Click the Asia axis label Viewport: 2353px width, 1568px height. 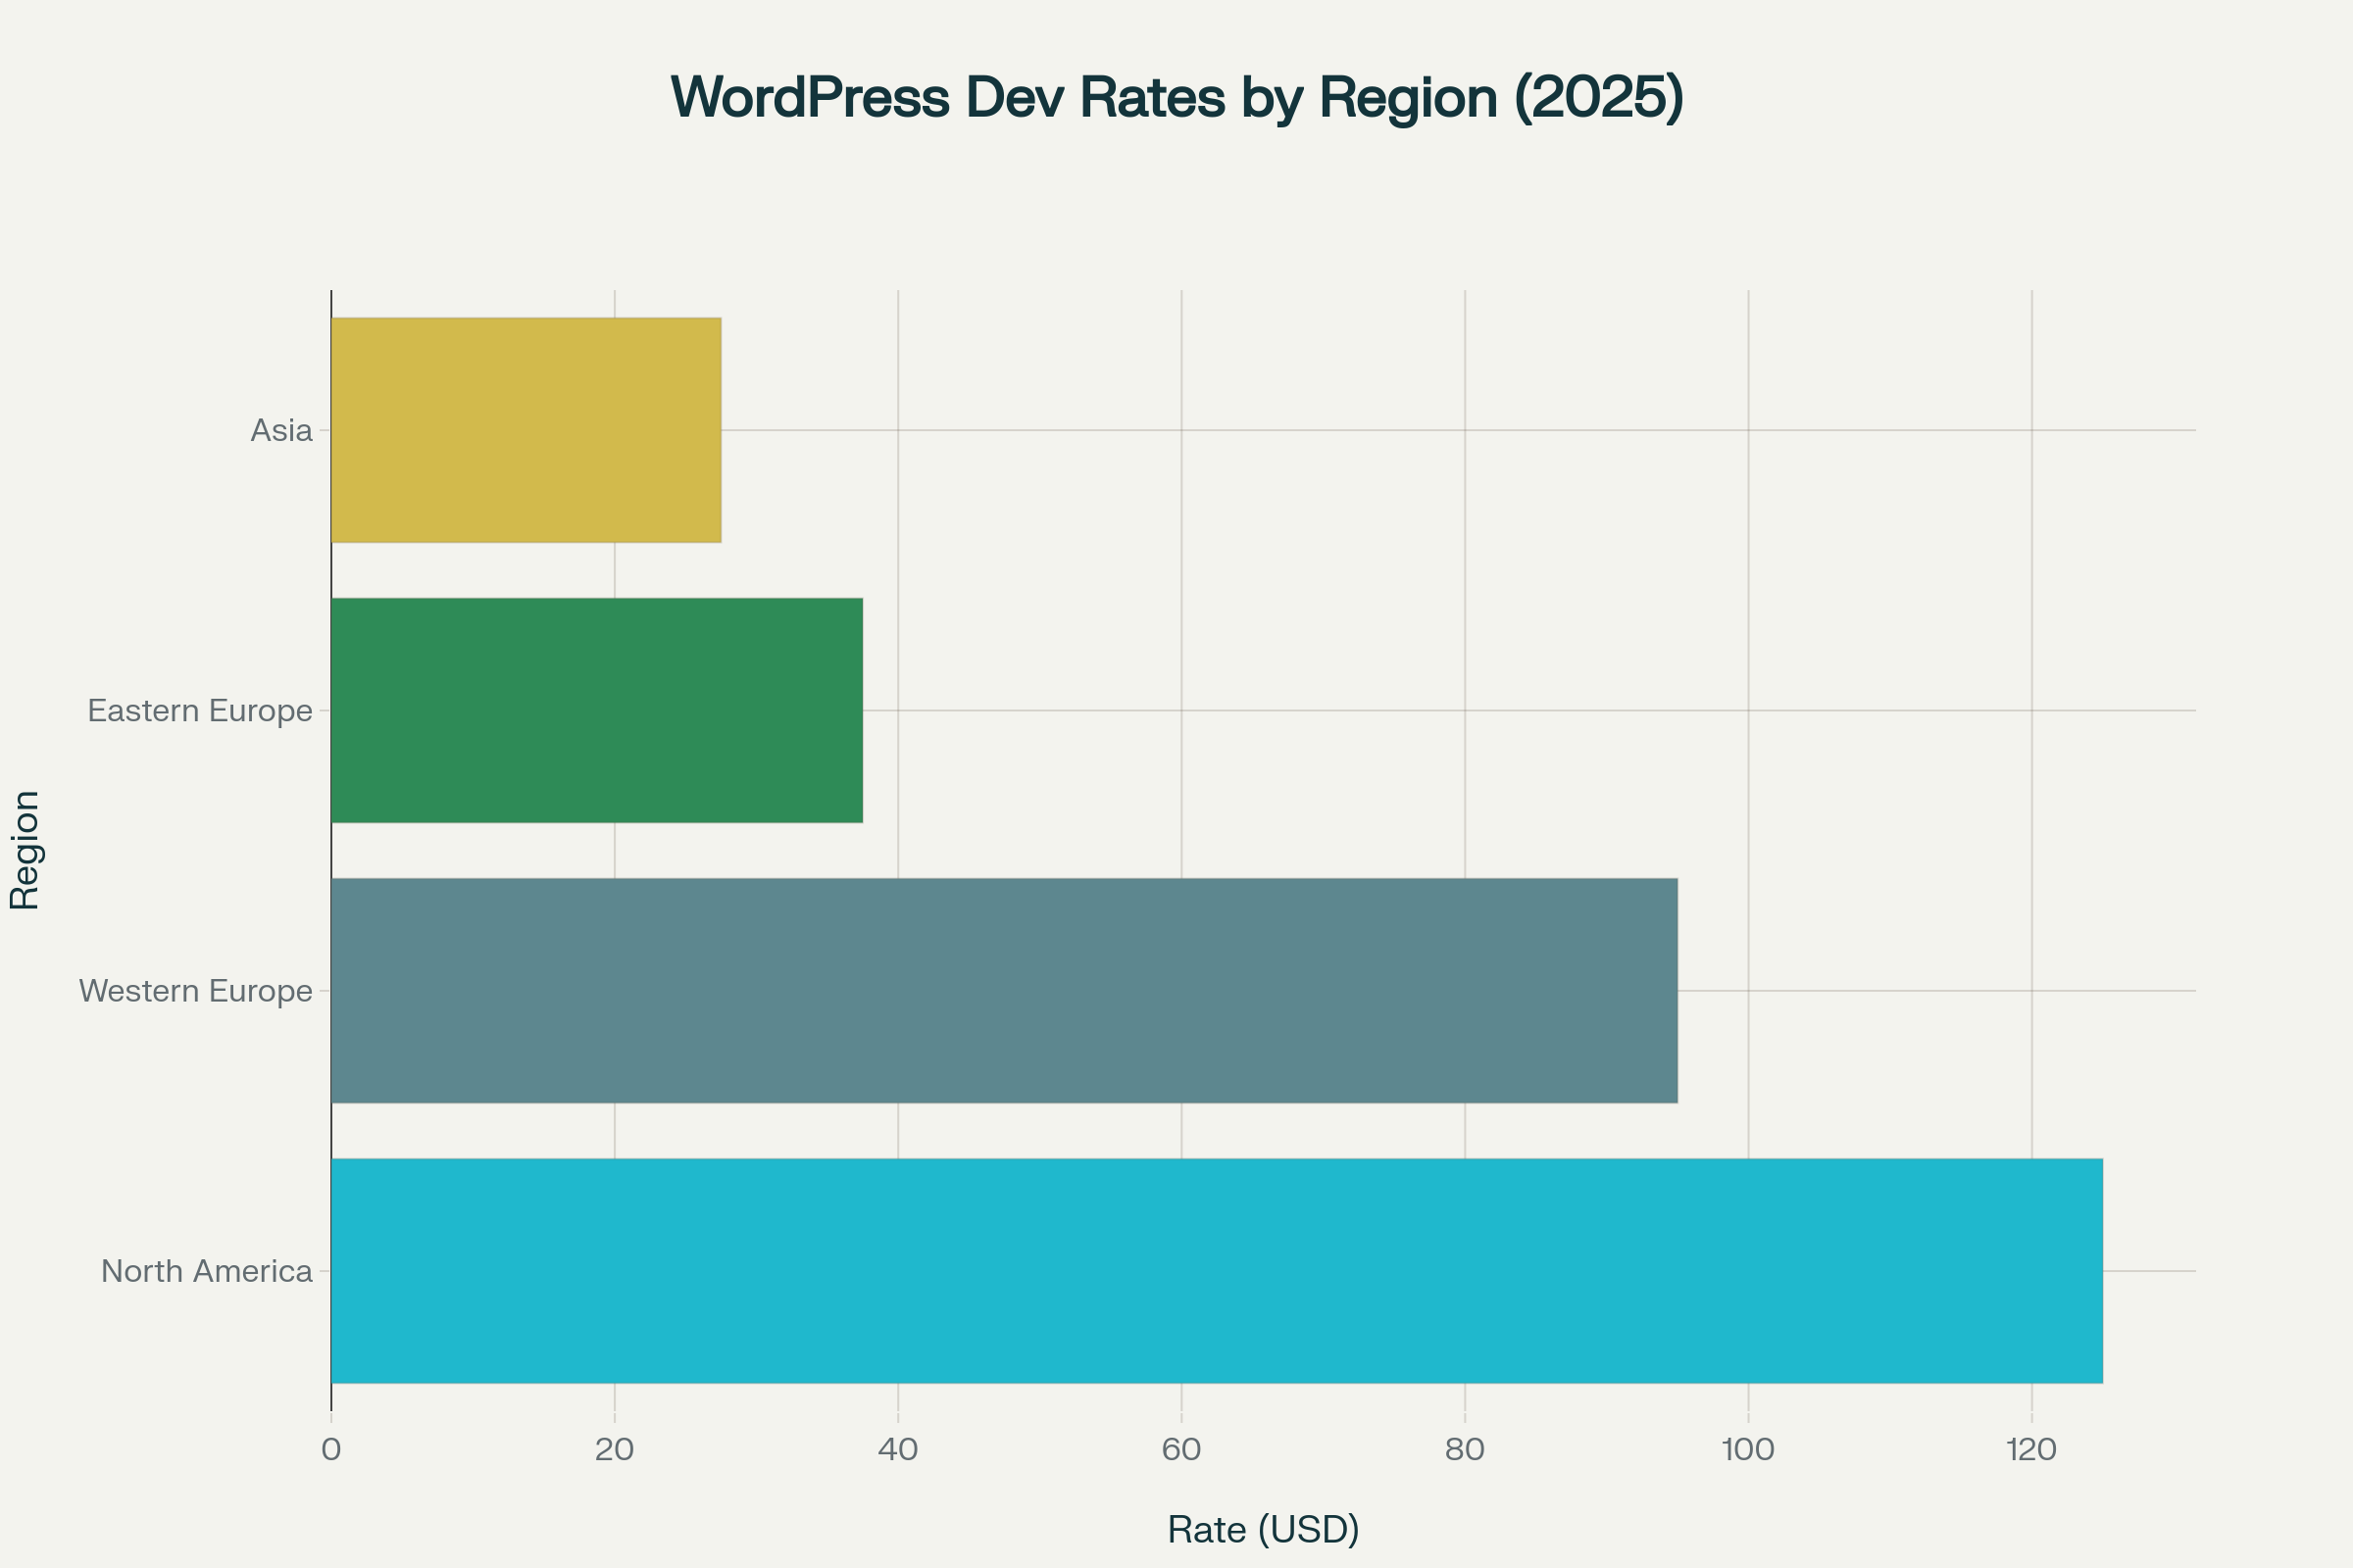(x=281, y=431)
